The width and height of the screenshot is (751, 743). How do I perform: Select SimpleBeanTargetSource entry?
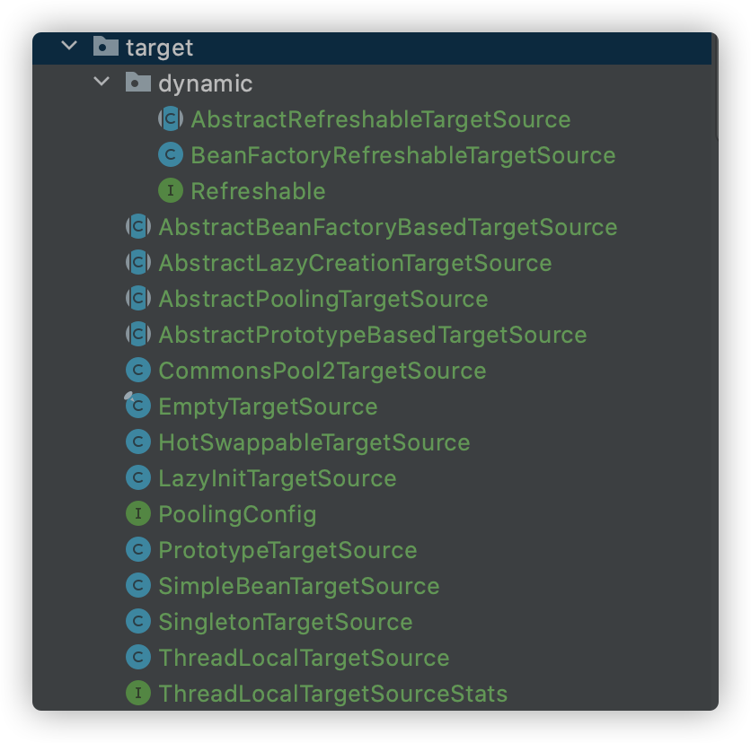point(298,586)
